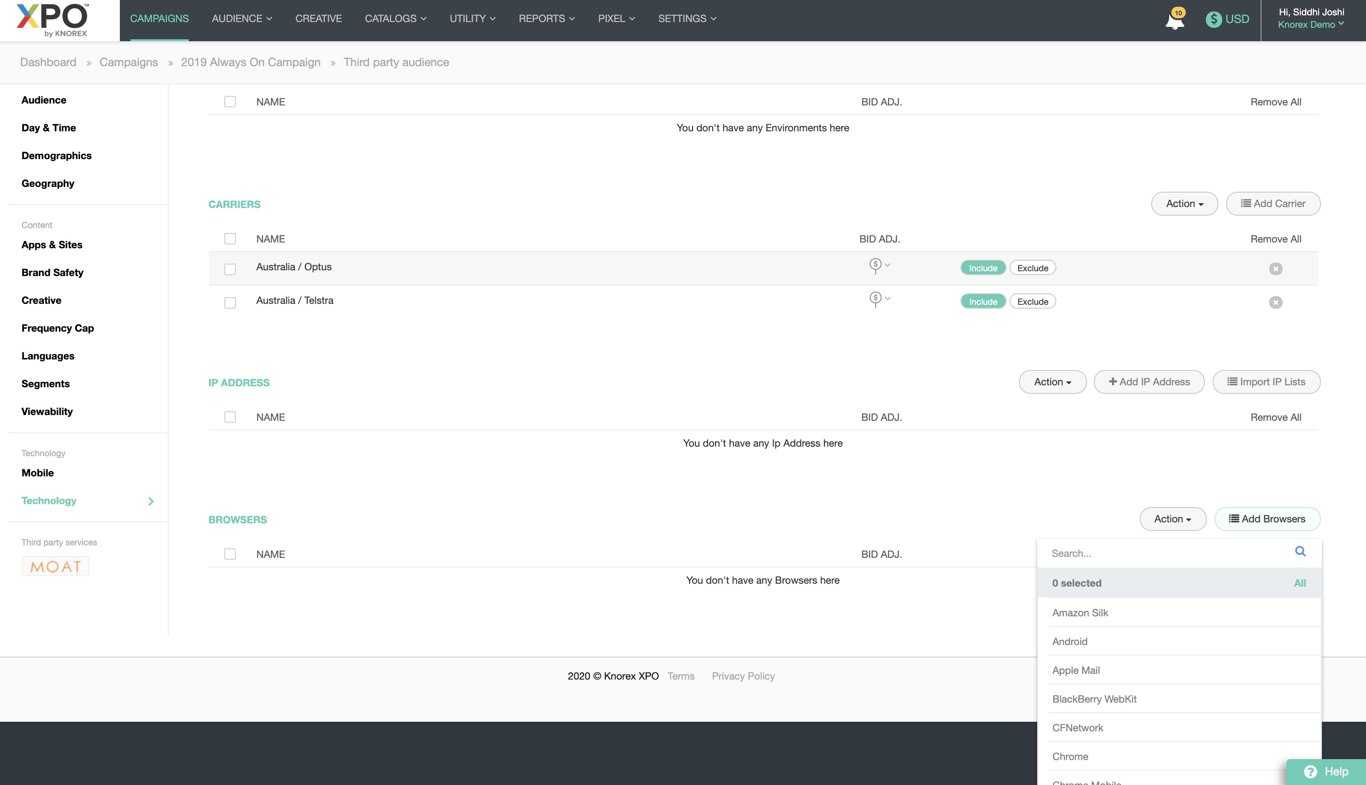Open the MOAT third party service logo
This screenshot has height=785, width=1366.
click(55, 566)
